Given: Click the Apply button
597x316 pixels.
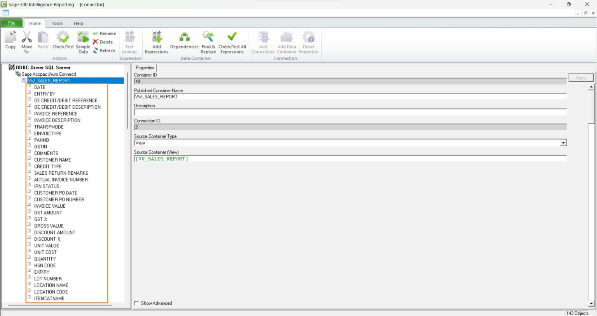Looking at the screenshot, I should coord(581,77).
